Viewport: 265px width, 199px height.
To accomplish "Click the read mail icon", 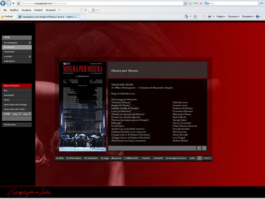I will [204, 17].
